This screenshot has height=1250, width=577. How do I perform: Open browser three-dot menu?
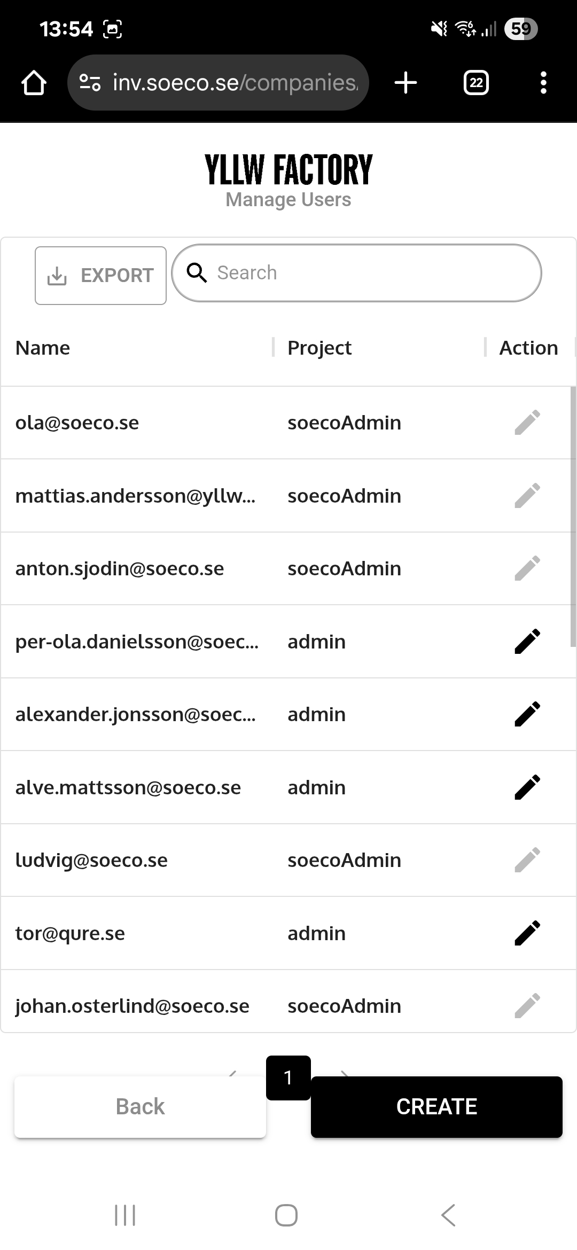[x=543, y=83]
